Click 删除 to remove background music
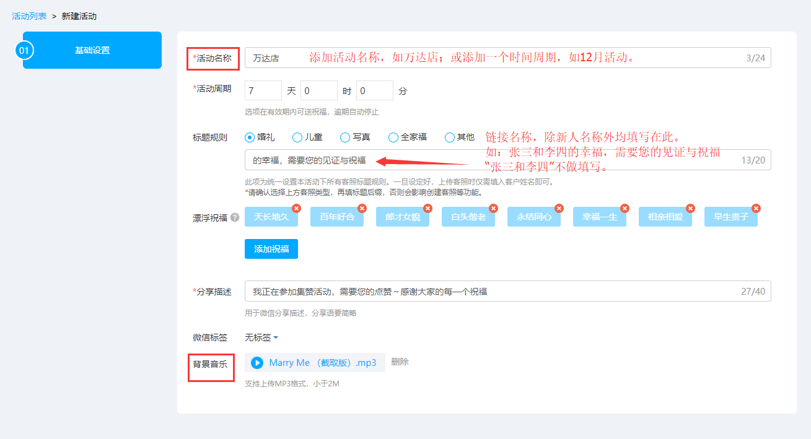Screen dimensions: 811x439 click(x=400, y=362)
